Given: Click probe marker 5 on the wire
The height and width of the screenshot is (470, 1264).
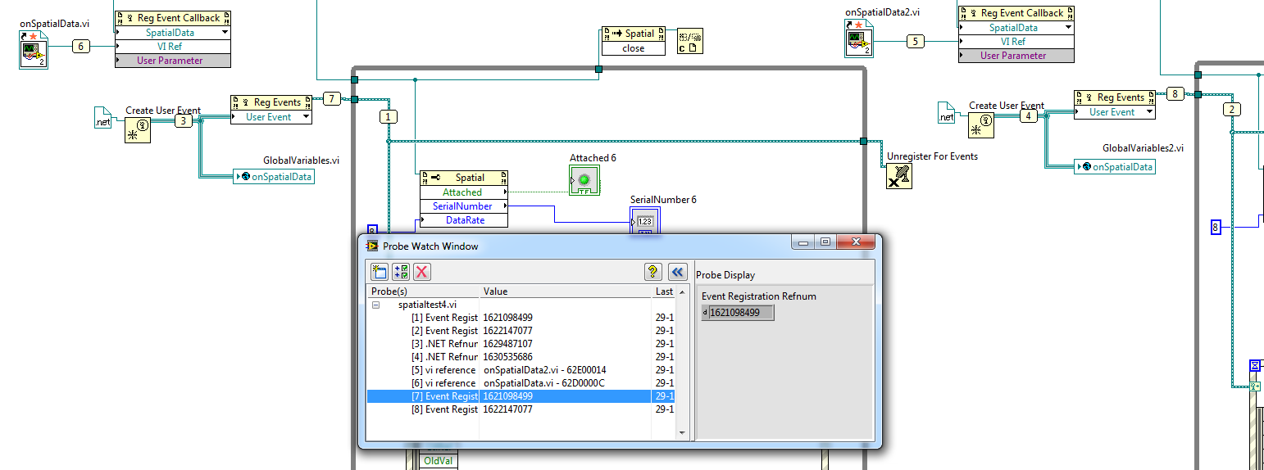Looking at the screenshot, I should (x=916, y=42).
